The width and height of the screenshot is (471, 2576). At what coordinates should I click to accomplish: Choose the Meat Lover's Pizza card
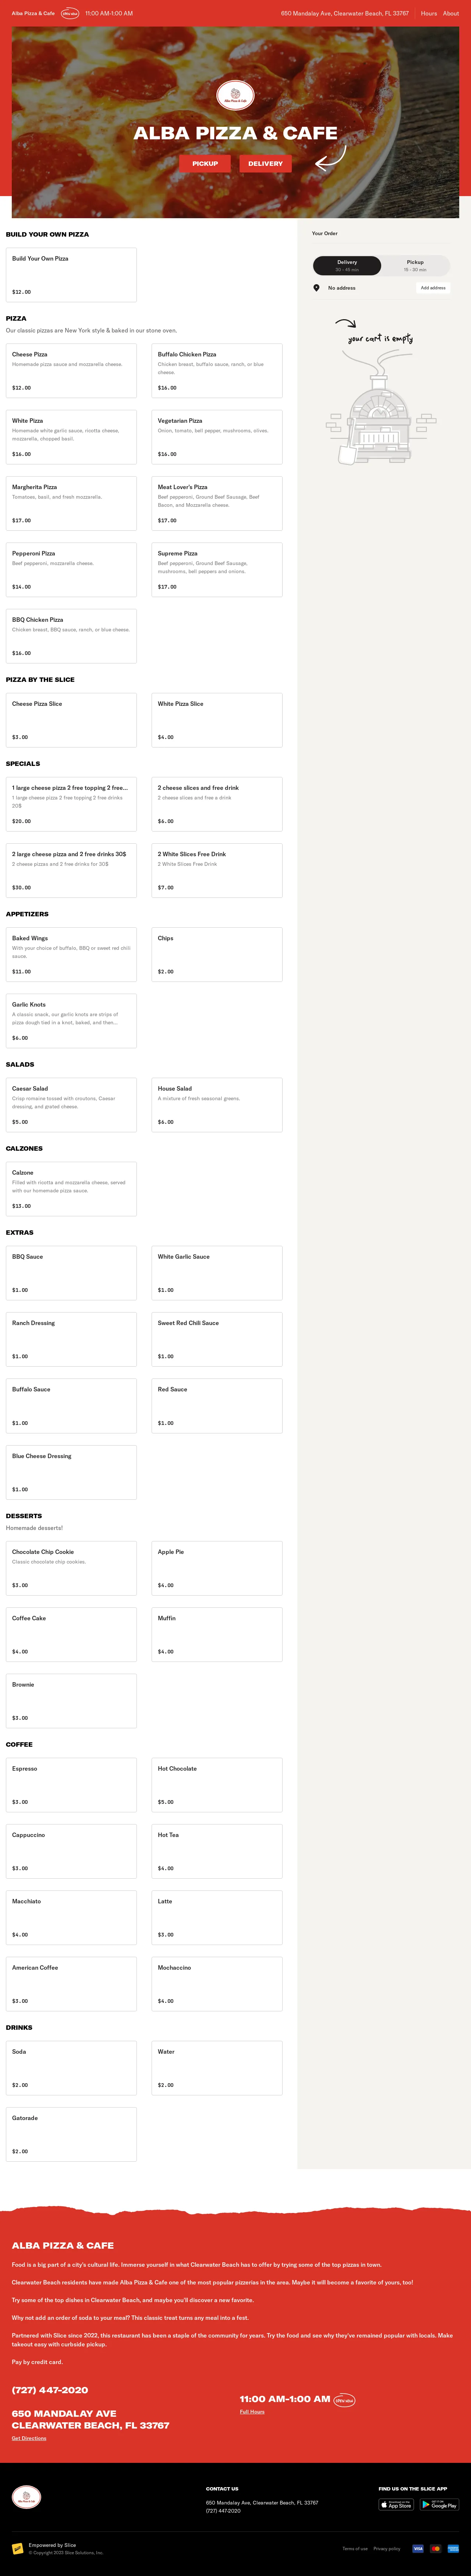pos(216,504)
